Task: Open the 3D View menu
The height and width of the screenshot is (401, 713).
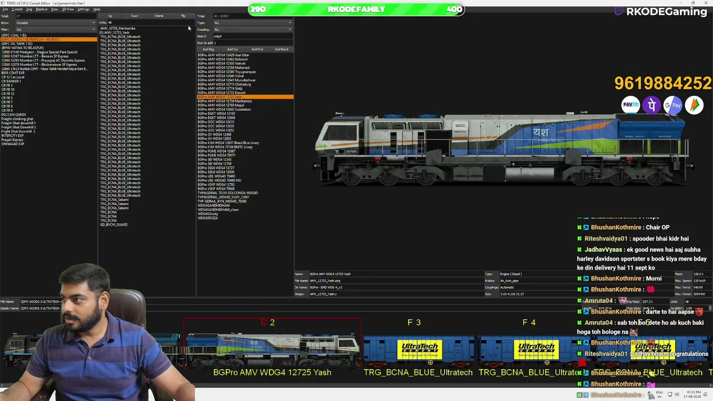Action: 67,9
